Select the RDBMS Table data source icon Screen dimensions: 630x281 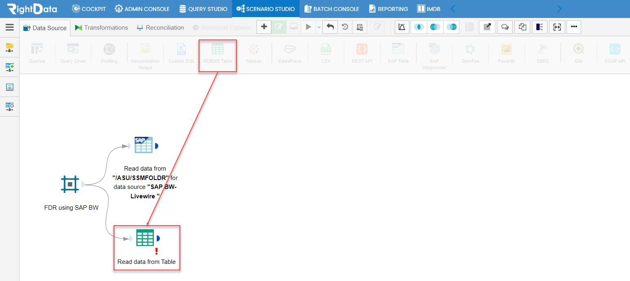tap(218, 53)
